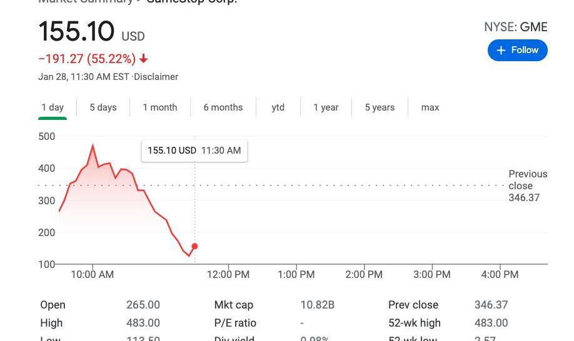Click the 12:00 PM axis label
574x341 pixels.
tap(228, 274)
